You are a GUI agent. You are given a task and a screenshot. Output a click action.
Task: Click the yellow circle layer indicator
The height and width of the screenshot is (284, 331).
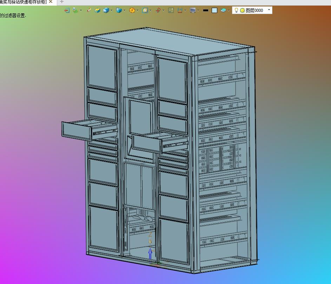click(242, 10)
